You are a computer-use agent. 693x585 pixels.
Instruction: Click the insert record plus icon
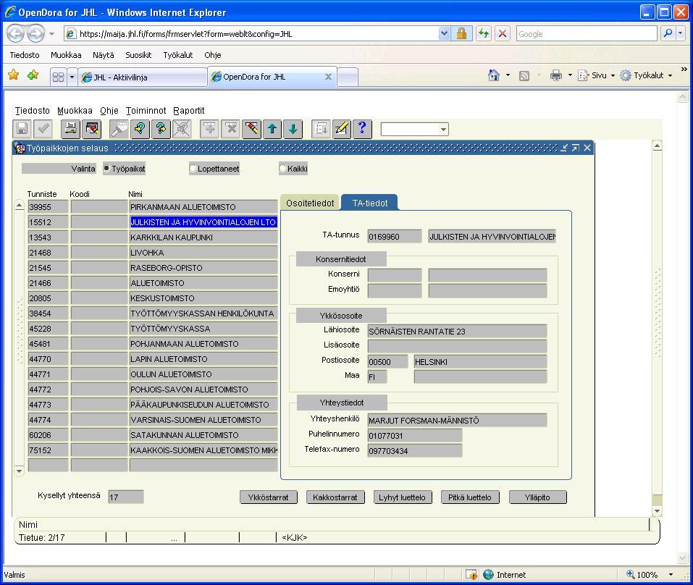click(x=209, y=129)
